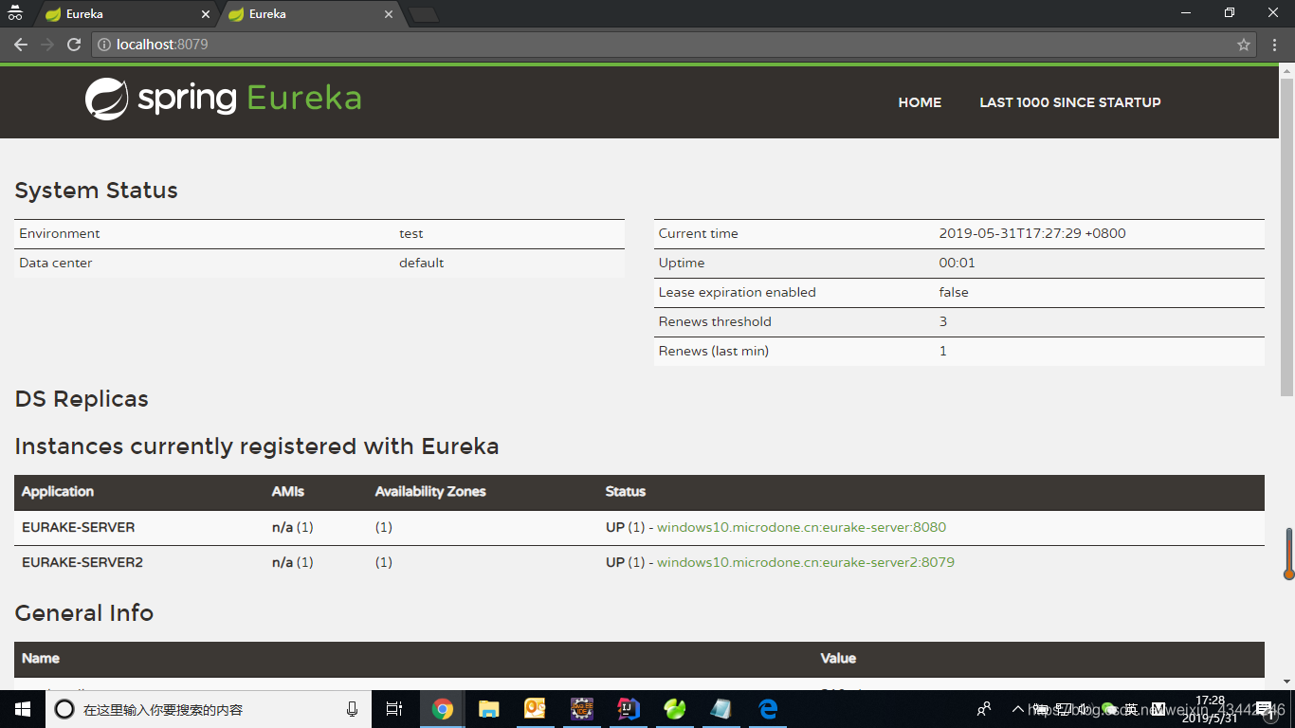Click Environment value test

(411, 233)
